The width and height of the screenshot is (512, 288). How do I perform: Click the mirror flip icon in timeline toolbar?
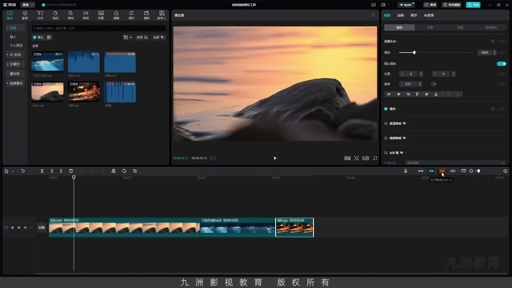pos(114,171)
